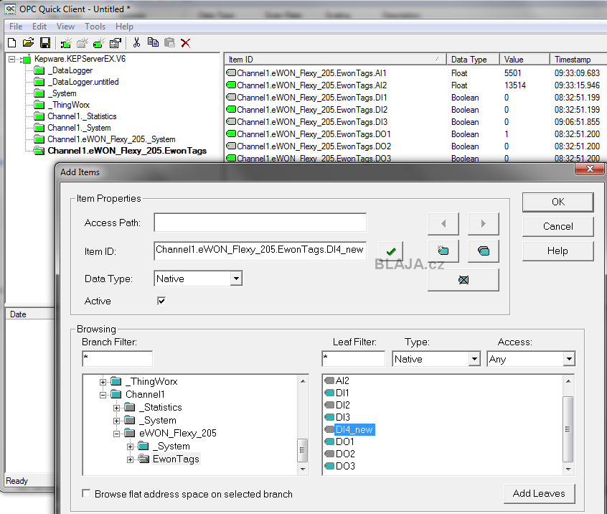Expand the _System branch under Channel1
The width and height of the screenshot is (607, 514).
click(x=116, y=421)
